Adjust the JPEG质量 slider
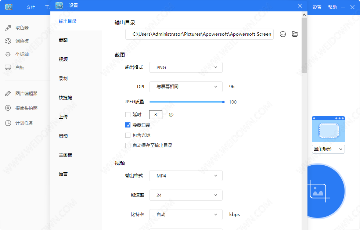360x230 pixels. click(x=187, y=102)
